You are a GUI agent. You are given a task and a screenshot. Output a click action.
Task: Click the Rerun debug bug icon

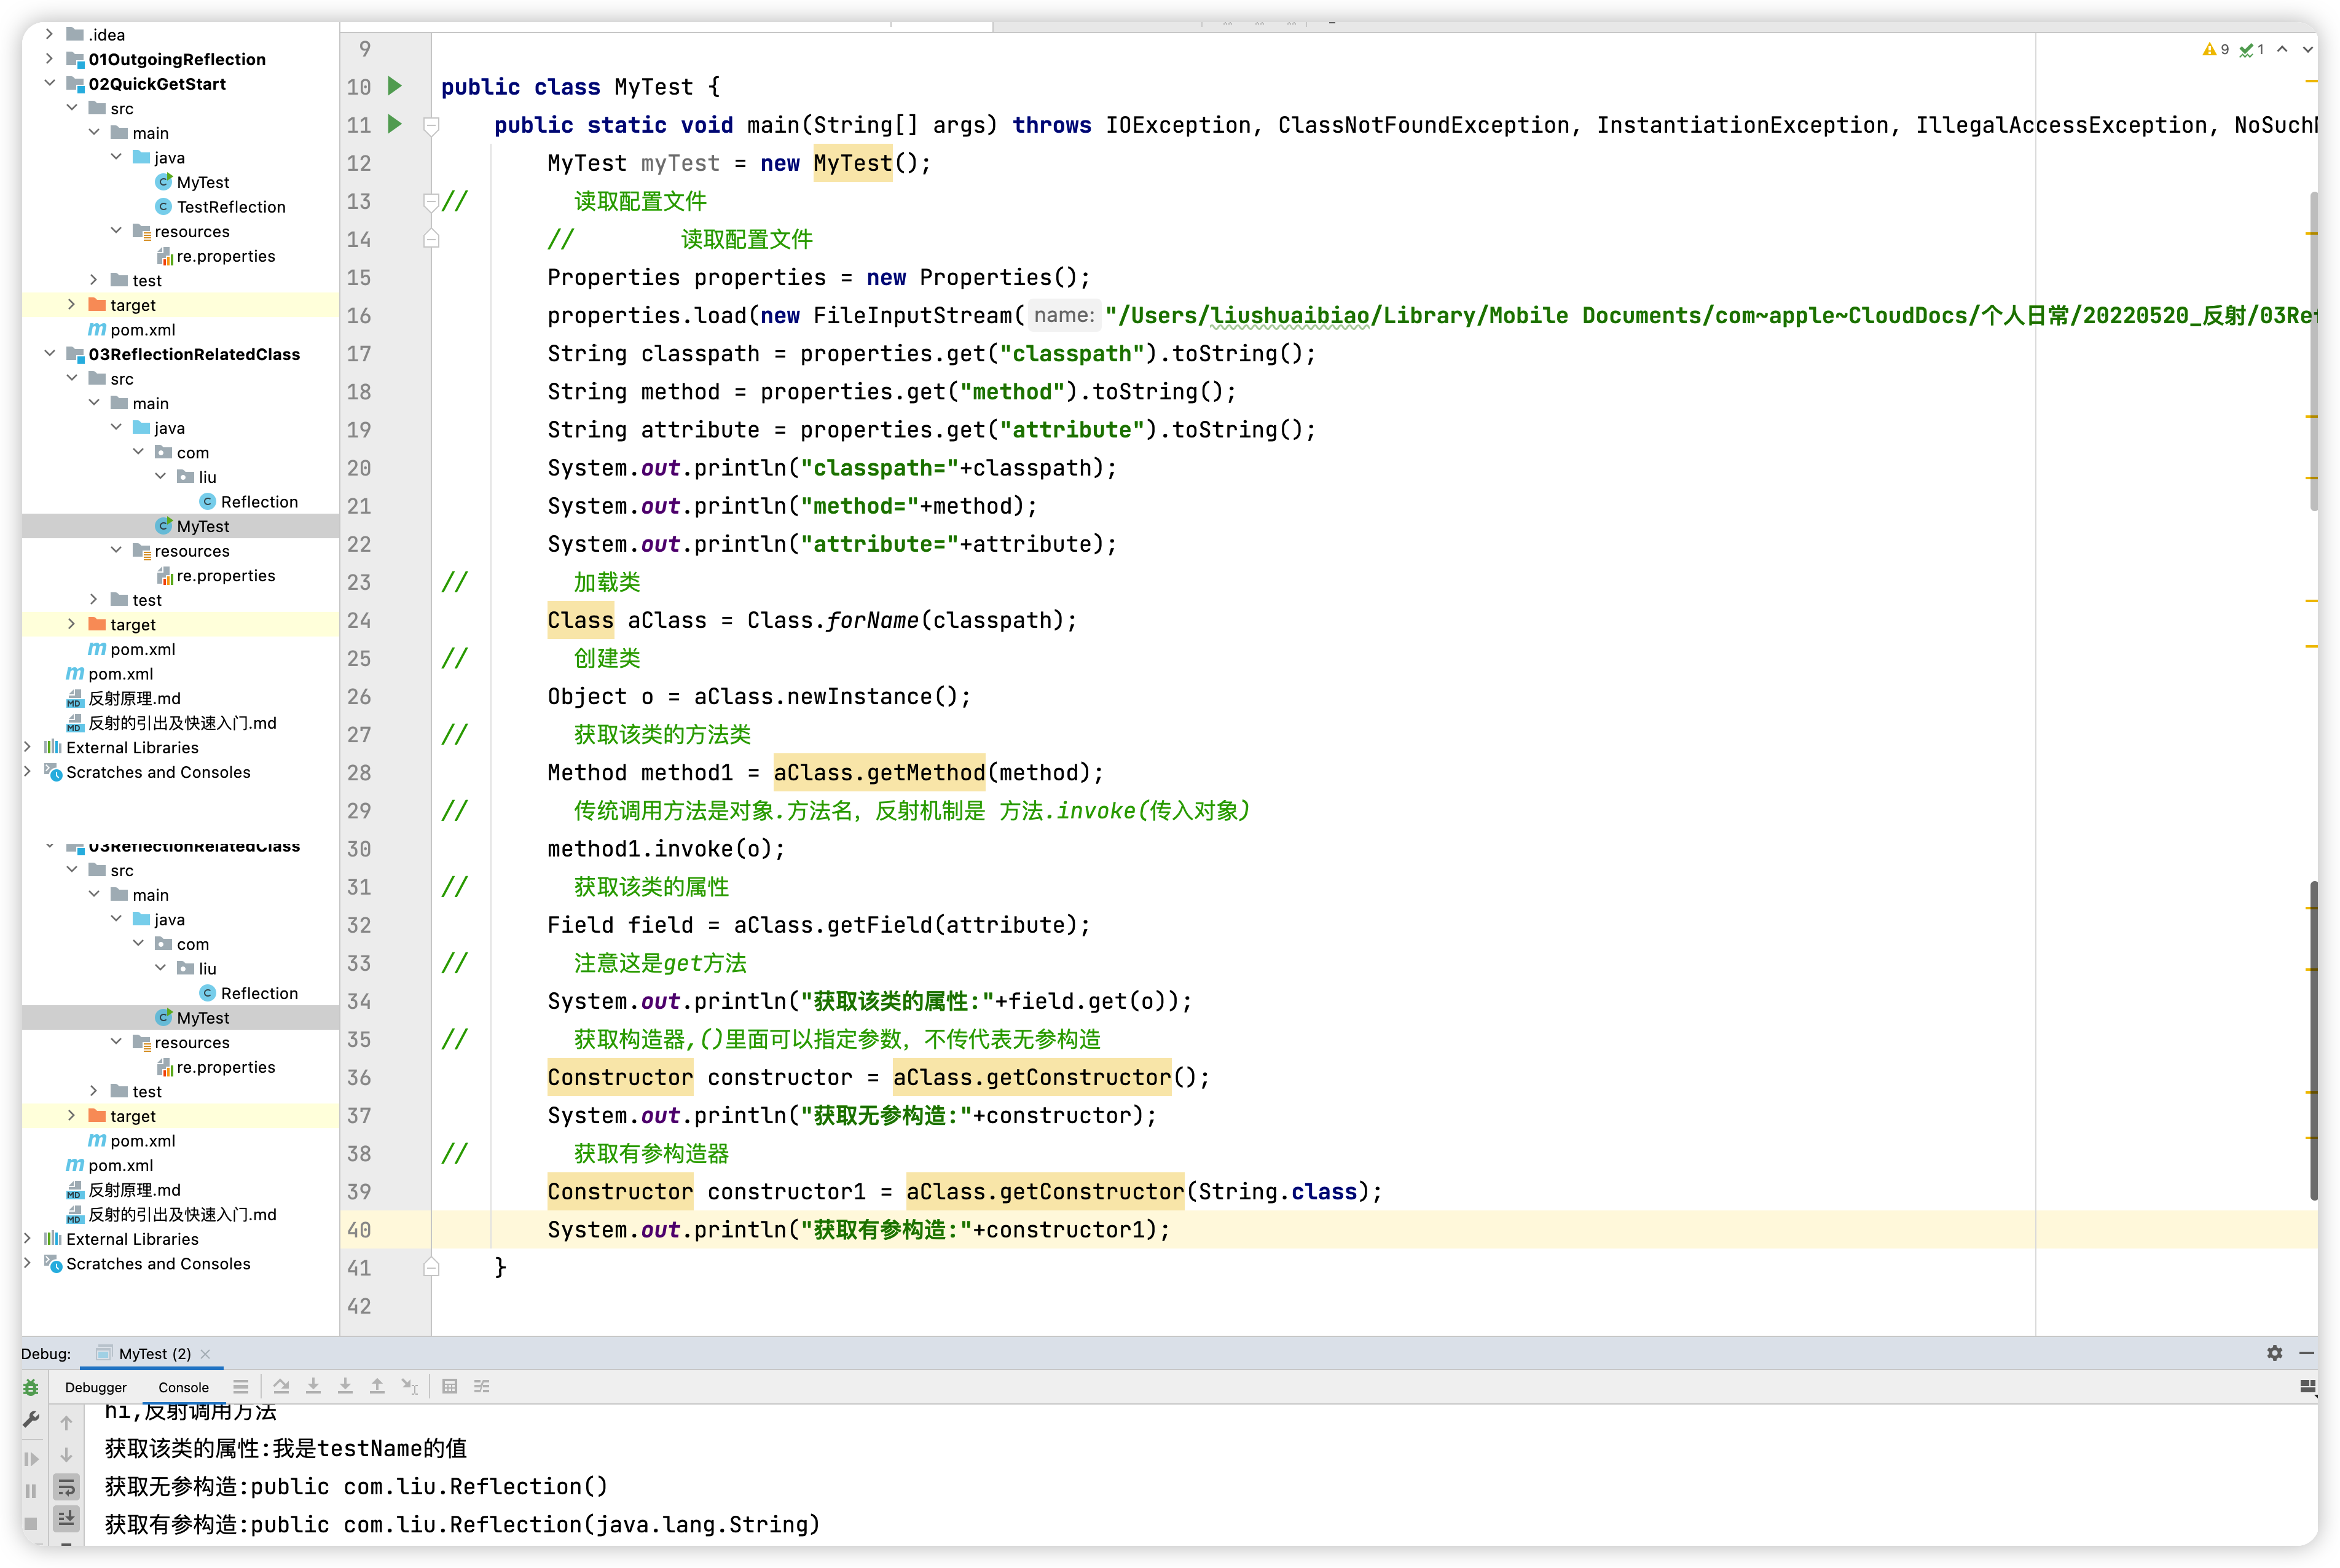point(31,1388)
